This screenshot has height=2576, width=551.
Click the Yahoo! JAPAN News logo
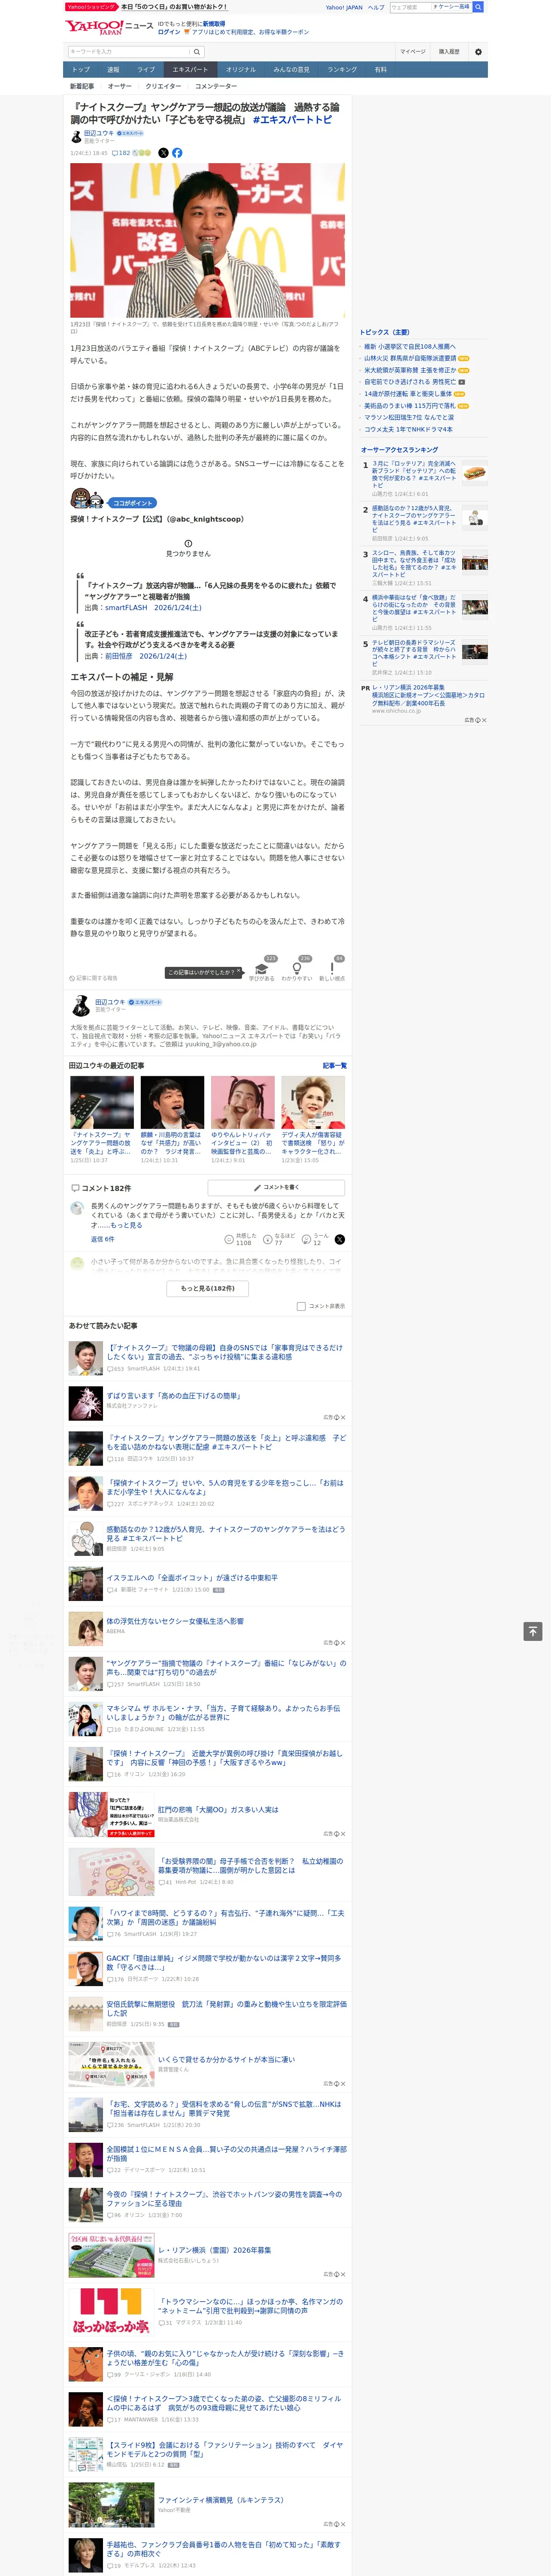click(x=109, y=27)
